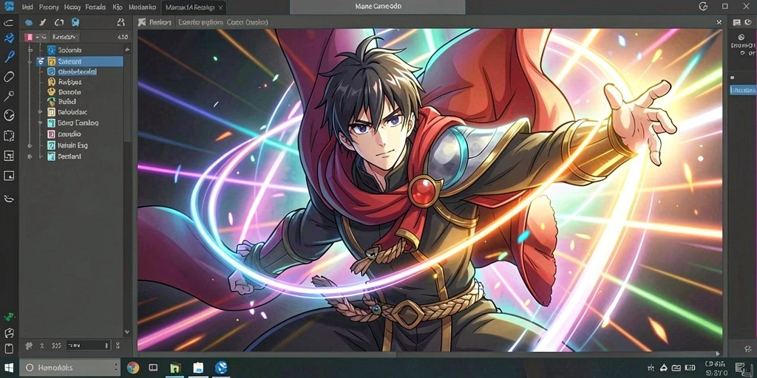
Task: Select the dotted square selection tool
Action: (x=9, y=136)
